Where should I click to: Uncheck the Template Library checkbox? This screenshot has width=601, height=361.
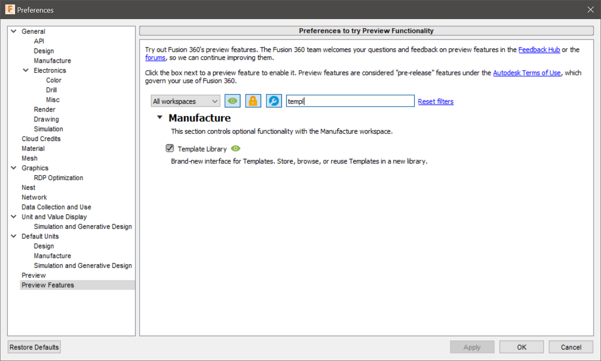pyautogui.click(x=170, y=148)
